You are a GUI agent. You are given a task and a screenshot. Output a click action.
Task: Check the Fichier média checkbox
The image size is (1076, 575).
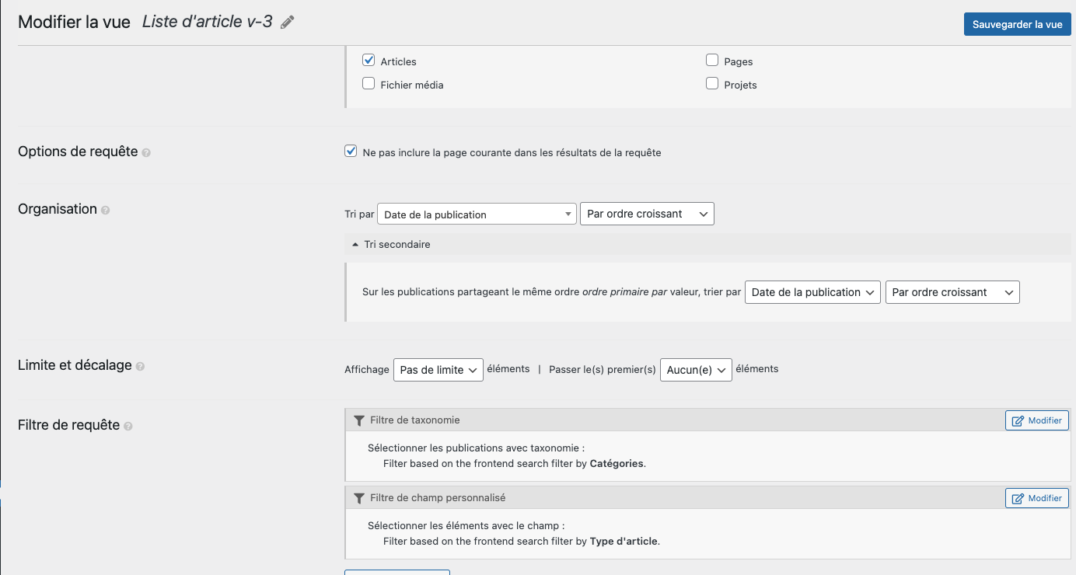coord(369,84)
